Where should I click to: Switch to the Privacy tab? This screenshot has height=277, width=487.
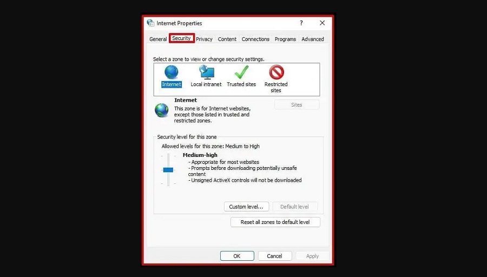click(x=204, y=39)
